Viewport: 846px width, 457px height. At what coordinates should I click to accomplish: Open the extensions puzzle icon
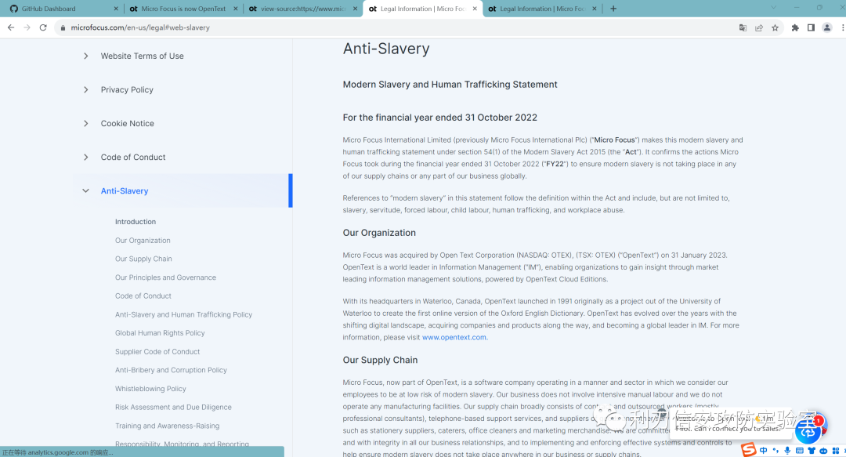click(x=795, y=27)
